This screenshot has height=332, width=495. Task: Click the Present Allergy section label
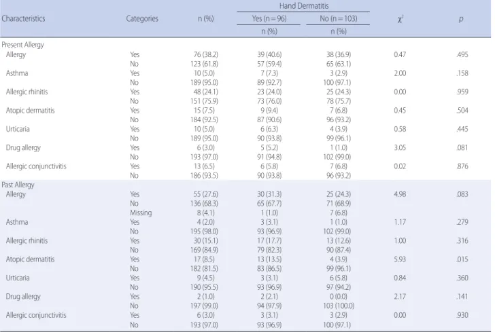tap(22, 45)
